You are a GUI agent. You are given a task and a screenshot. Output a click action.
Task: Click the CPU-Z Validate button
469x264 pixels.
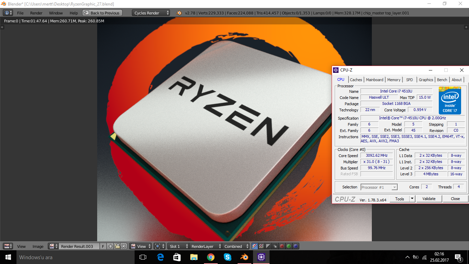click(429, 199)
